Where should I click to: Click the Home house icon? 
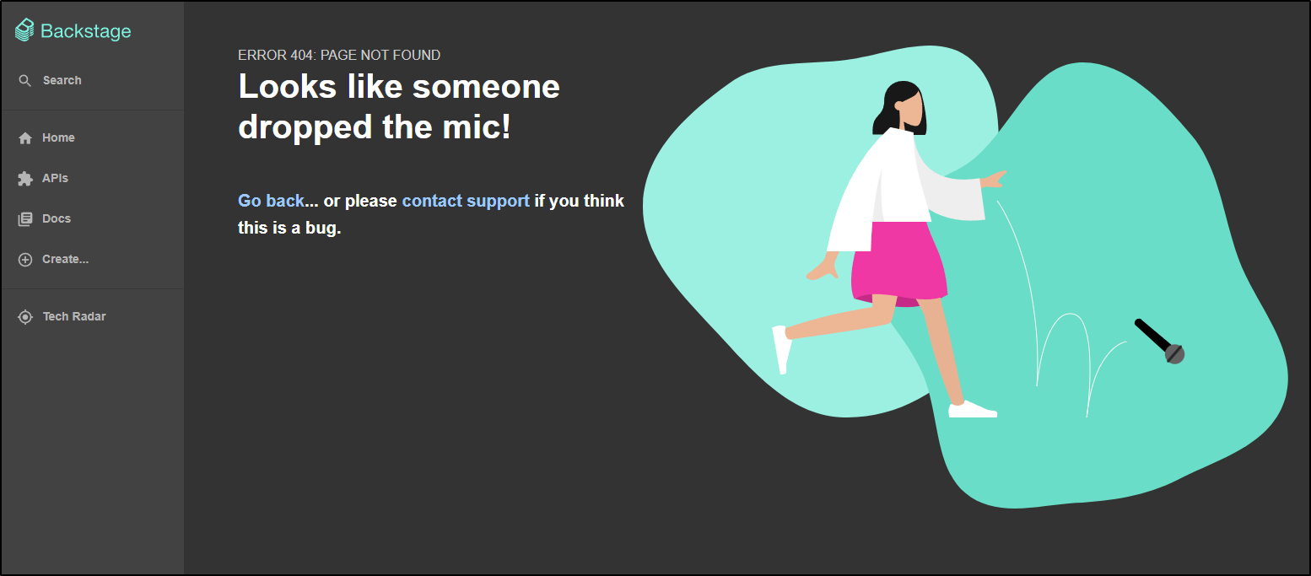click(x=25, y=138)
